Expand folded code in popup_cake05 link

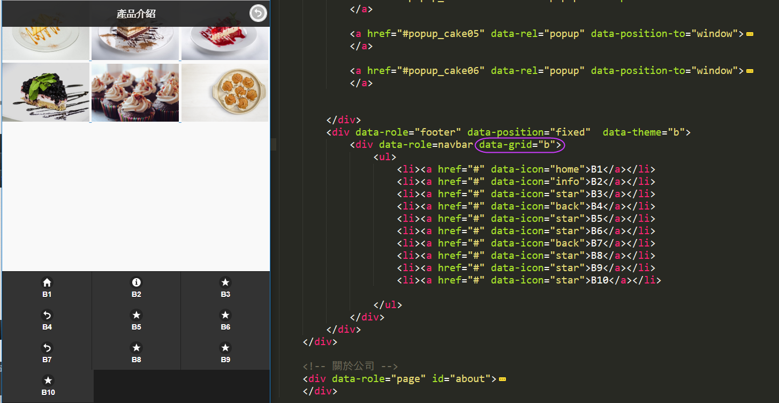pyautogui.click(x=750, y=34)
